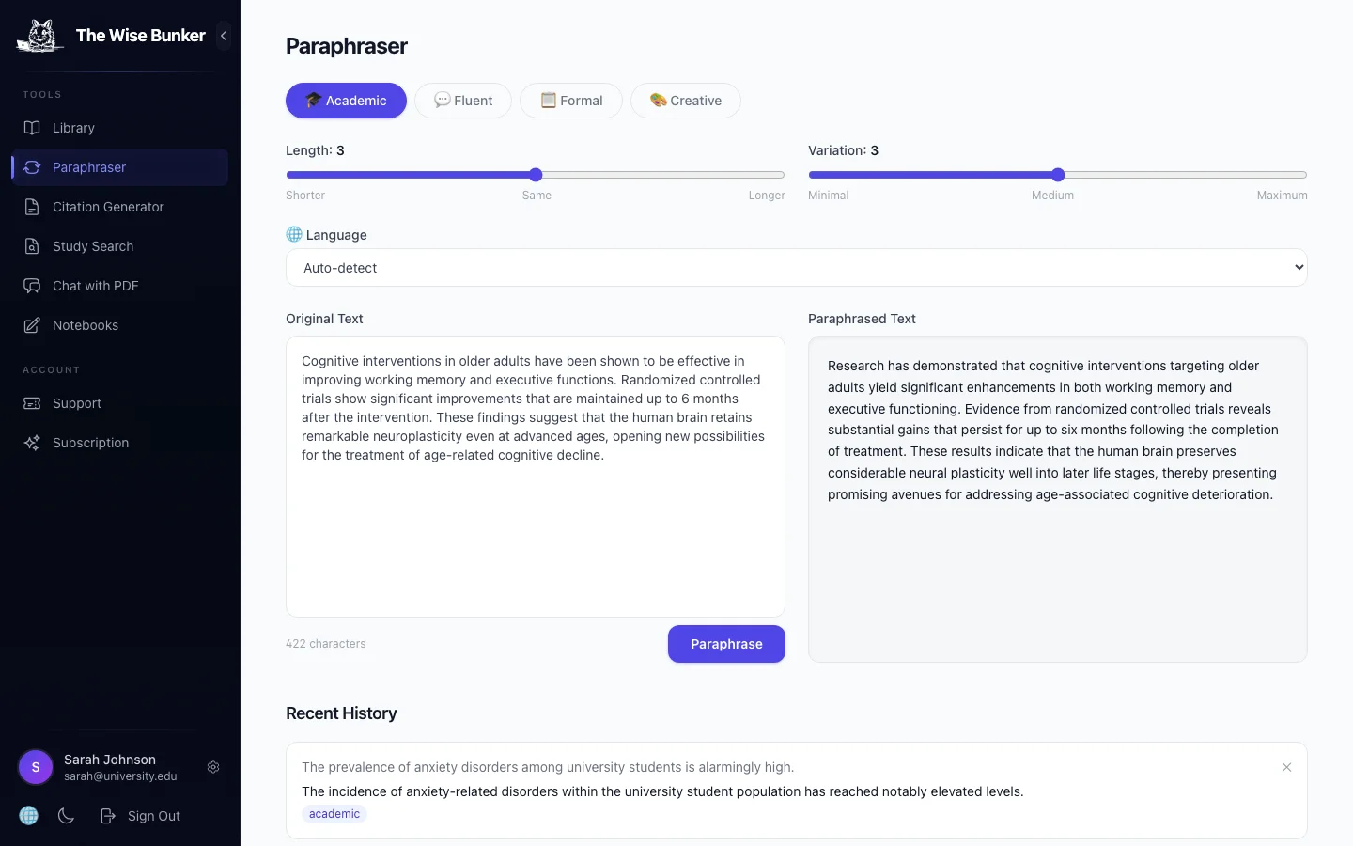Switch to the Creative paraphrase mode
Viewport: 1353px width, 846px height.
(x=686, y=101)
